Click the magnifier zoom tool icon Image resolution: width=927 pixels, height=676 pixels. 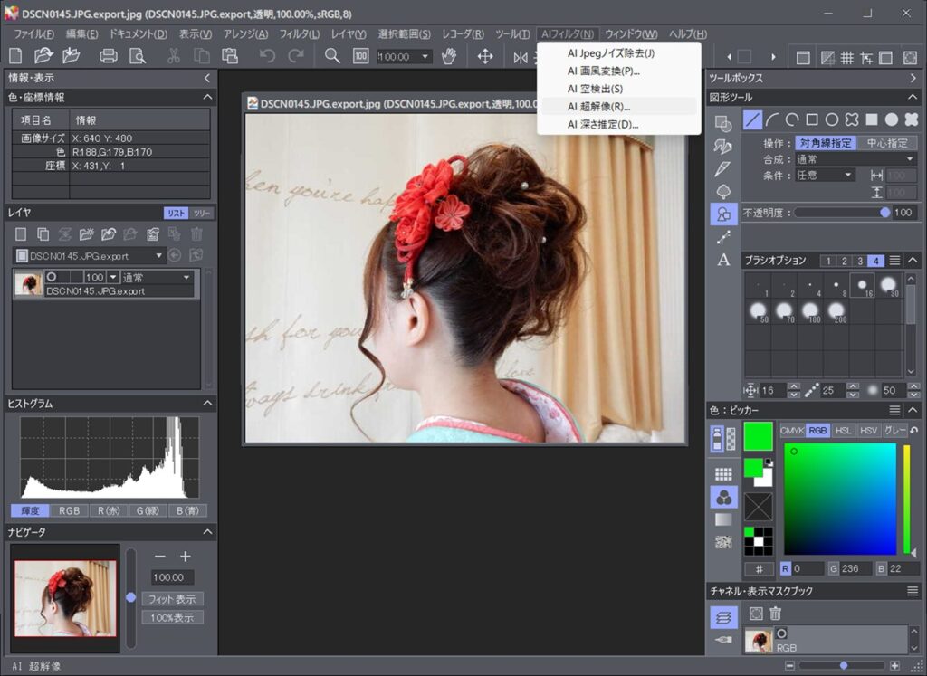point(332,56)
